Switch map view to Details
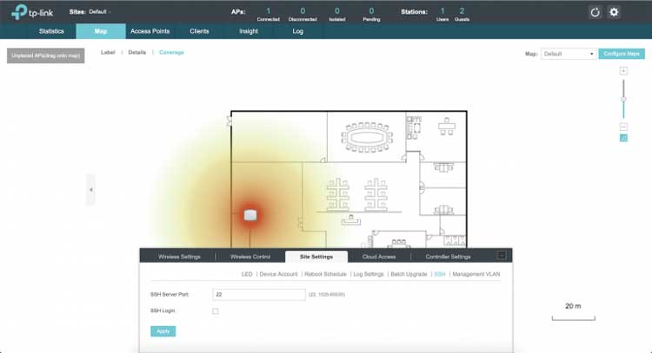Screen dimensions: 652x353 pyautogui.click(x=137, y=53)
